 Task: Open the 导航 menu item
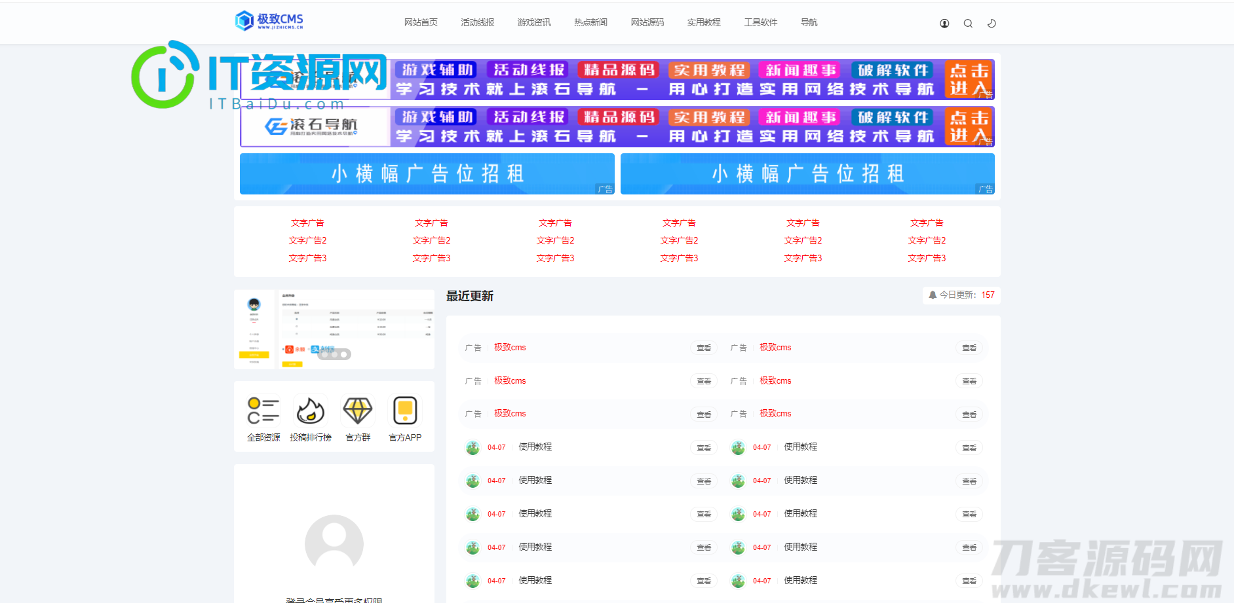809,22
